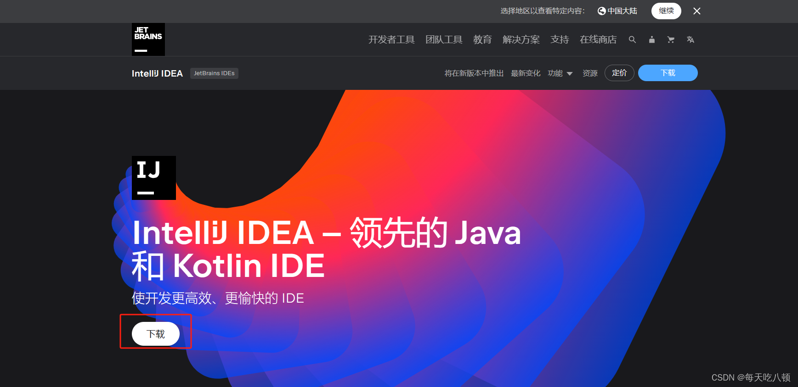Open the 在线商店 menu

pyautogui.click(x=598, y=40)
